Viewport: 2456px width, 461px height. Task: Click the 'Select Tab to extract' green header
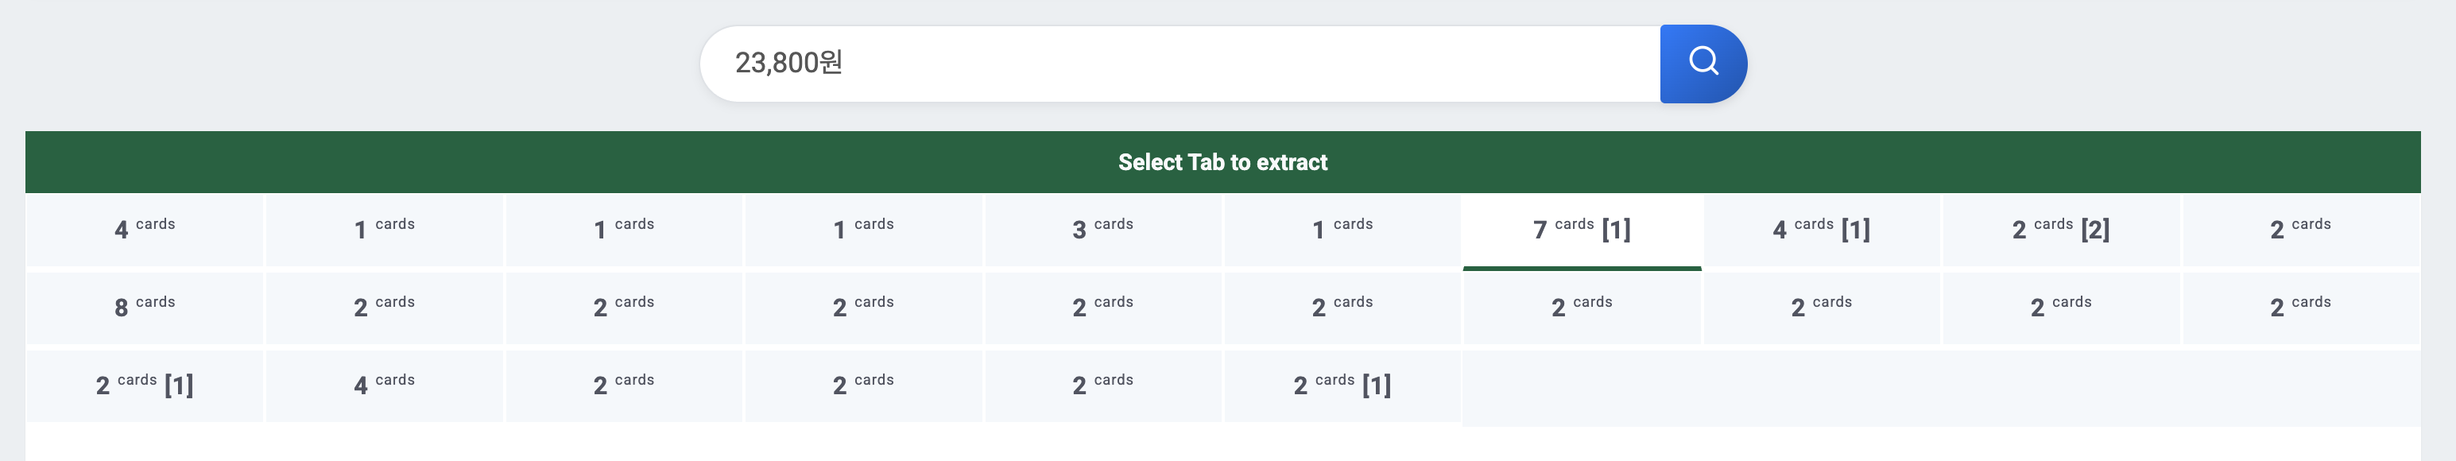pos(1222,163)
